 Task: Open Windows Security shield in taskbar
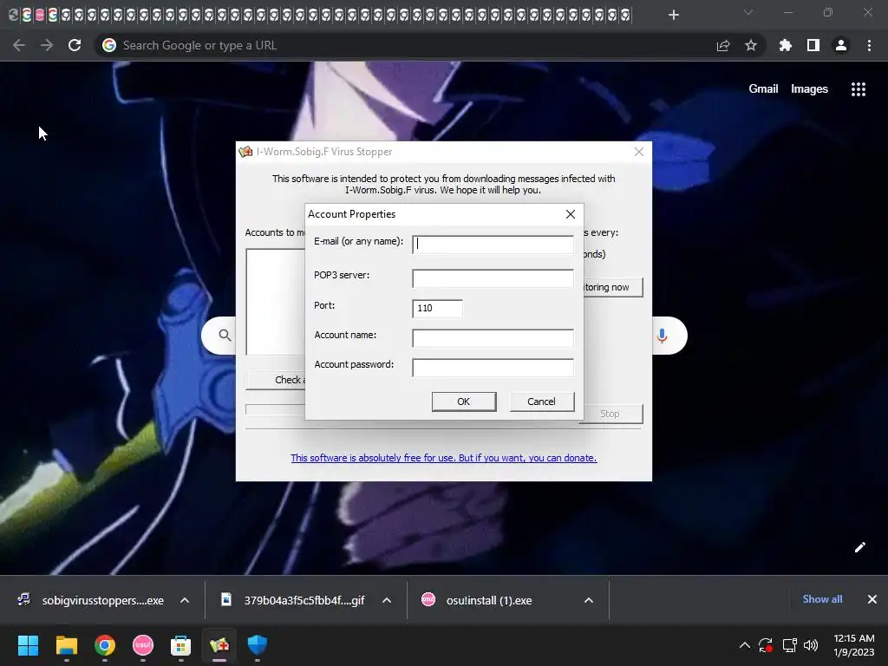(x=257, y=645)
